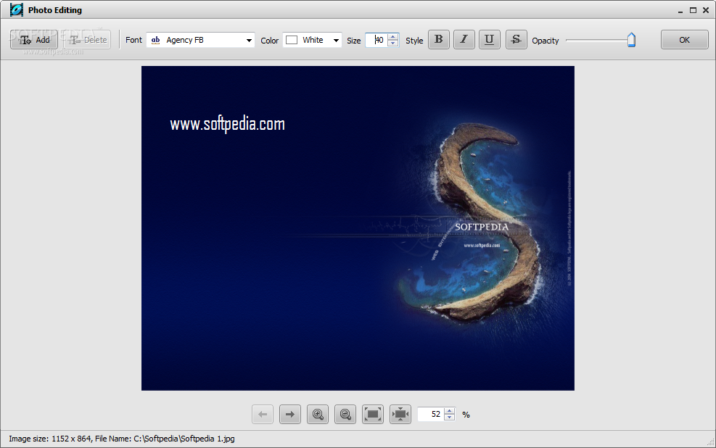
Task: Confirm edits with the OK button
Action: 684,40
